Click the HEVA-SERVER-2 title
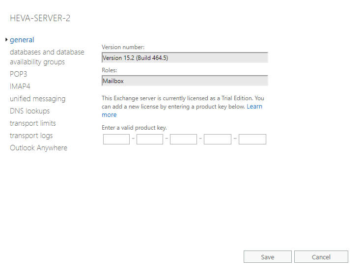The width and height of the screenshot is (364, 279). pos(40,18)
